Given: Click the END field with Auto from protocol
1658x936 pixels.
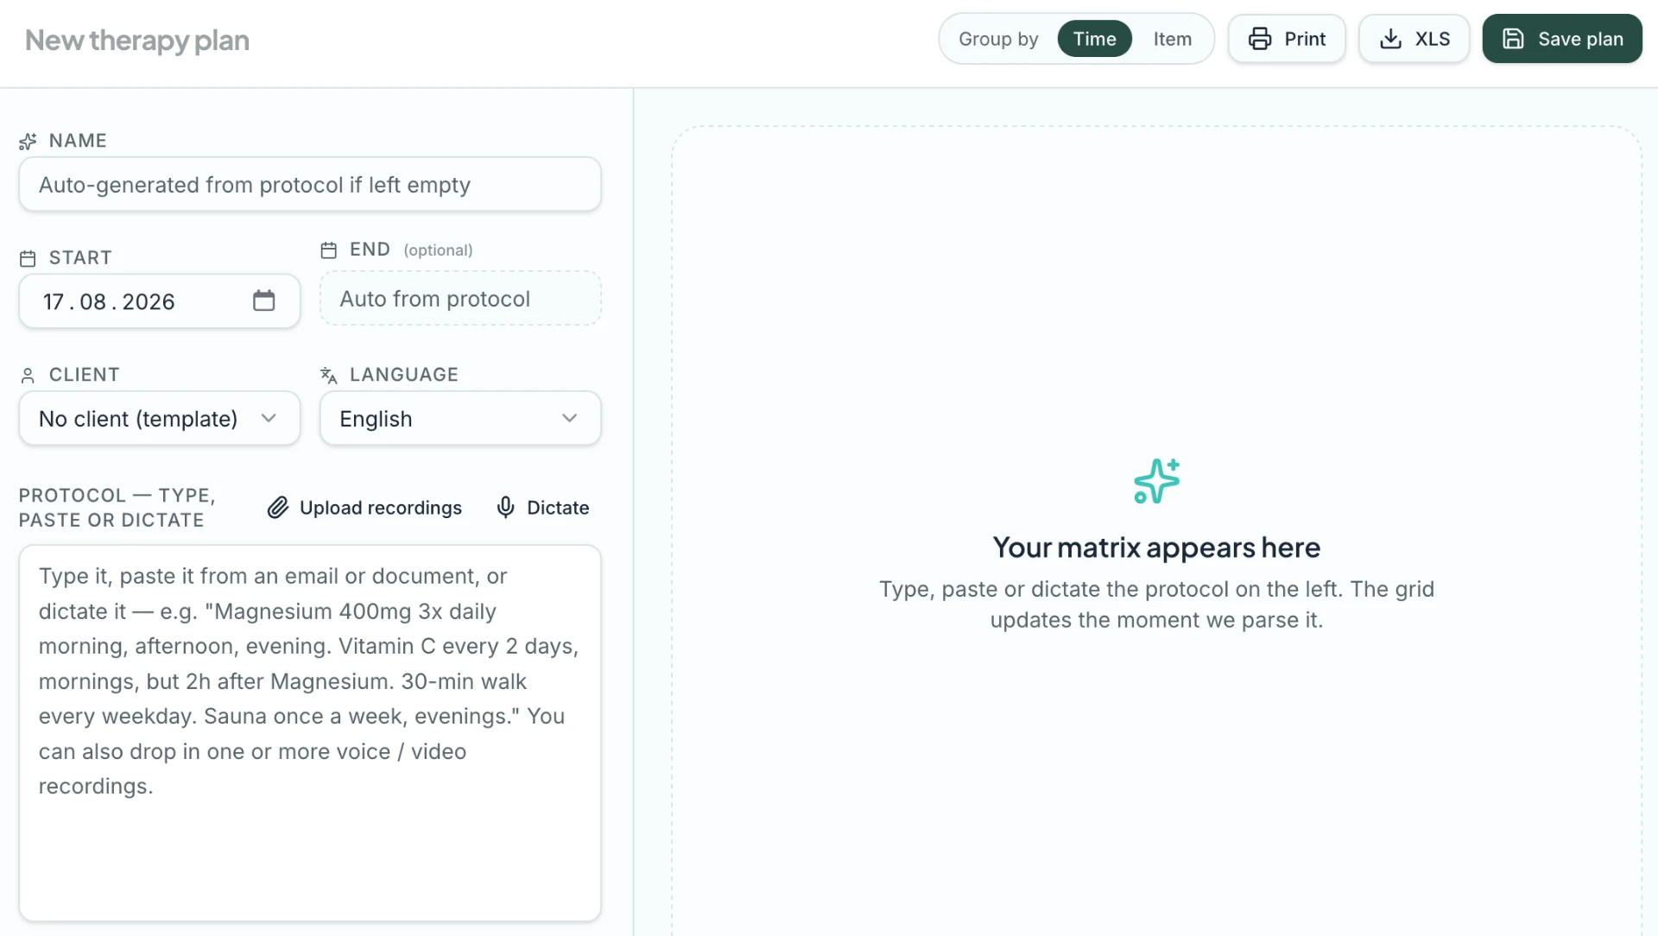Looking at the screenshot, I should click(460, 299).
